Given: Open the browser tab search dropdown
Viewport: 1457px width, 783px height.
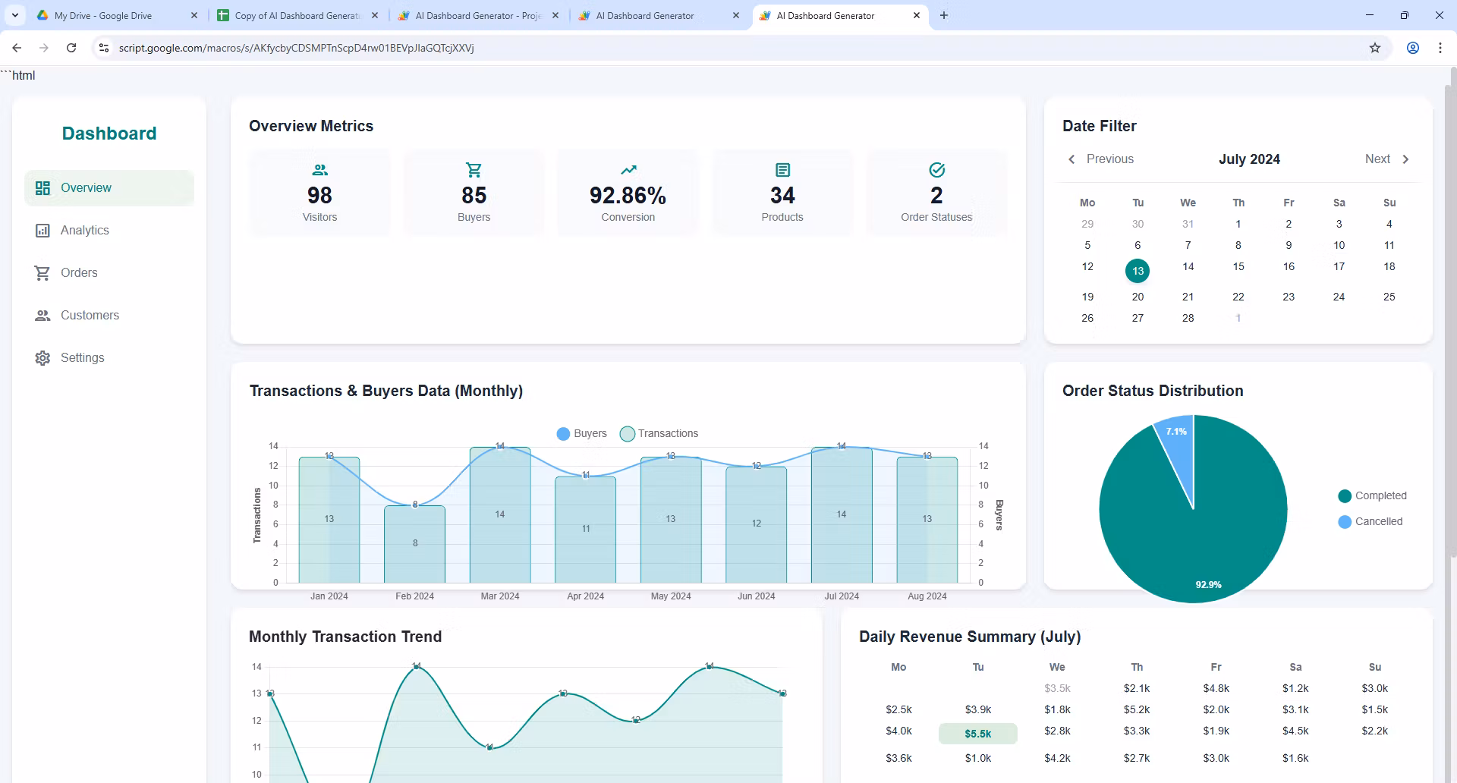Looking at the screenshot, I should coord(15,15).
